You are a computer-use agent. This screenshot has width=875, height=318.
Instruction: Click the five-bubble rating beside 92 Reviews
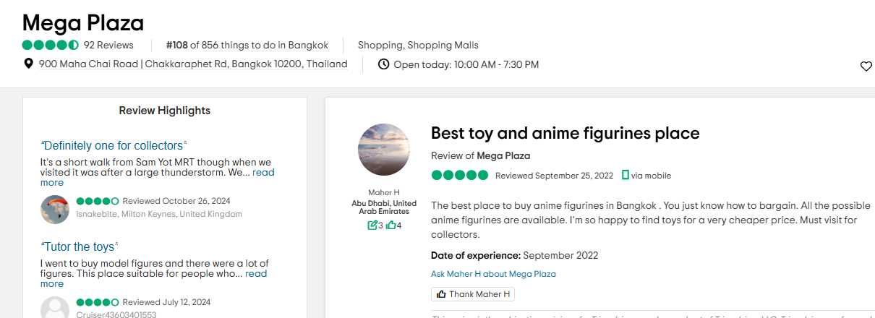pos(50,45)
